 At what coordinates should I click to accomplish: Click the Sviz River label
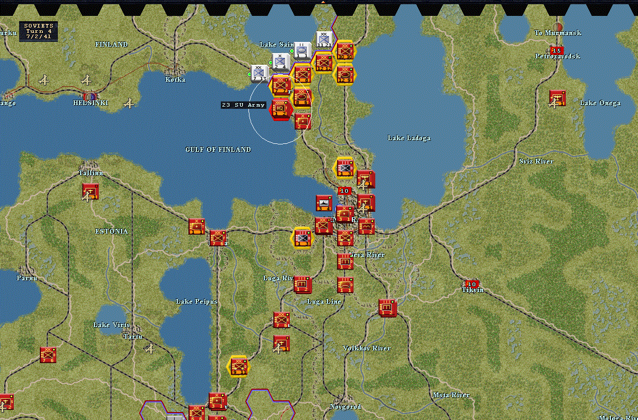(536, 161)
